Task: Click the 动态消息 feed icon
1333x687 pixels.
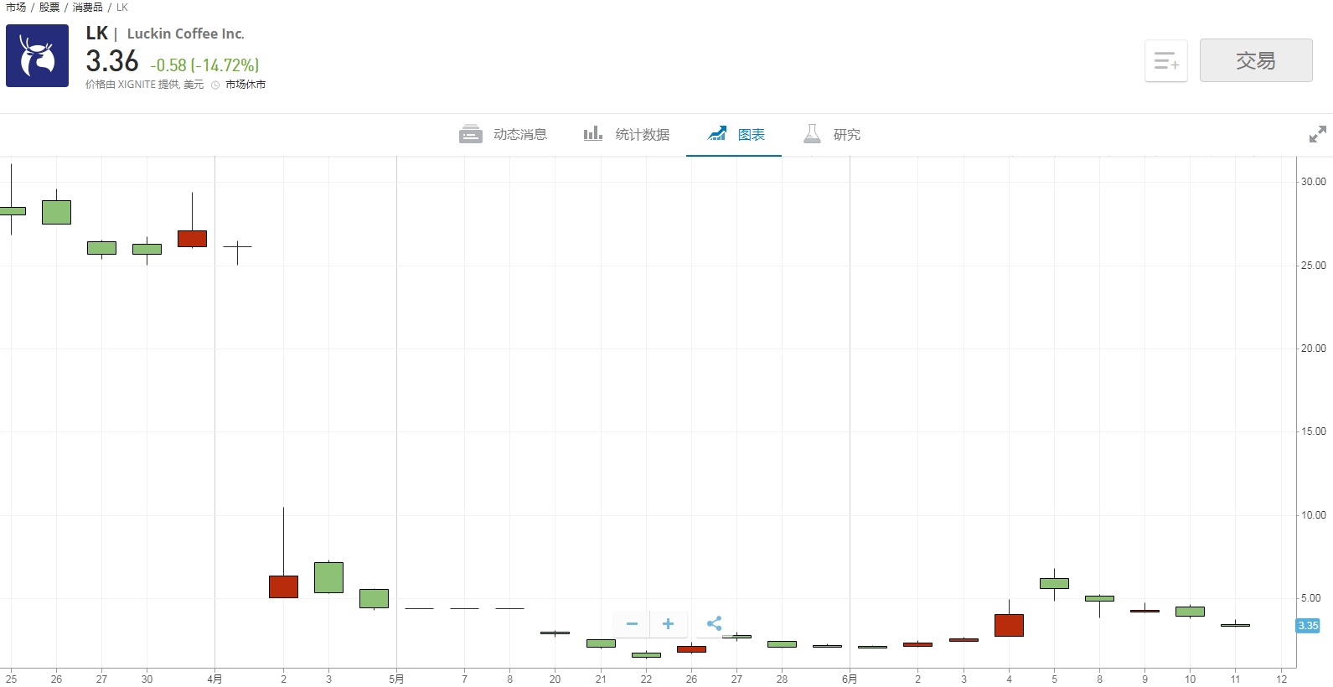Action: pos(471,134)
